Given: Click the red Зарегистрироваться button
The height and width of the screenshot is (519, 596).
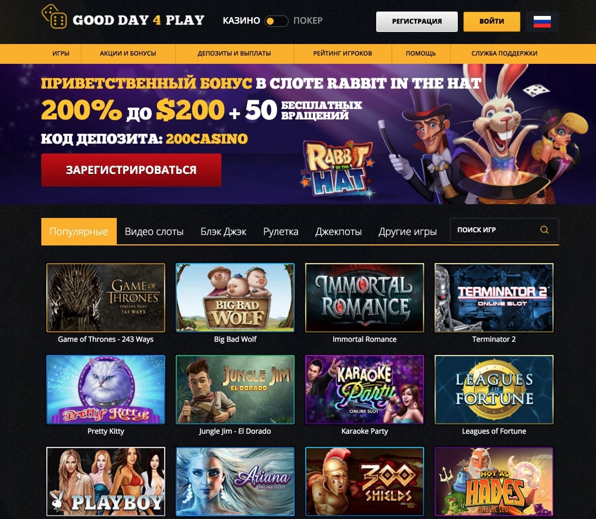Looking at the screenshot, I should pos(131,170).
